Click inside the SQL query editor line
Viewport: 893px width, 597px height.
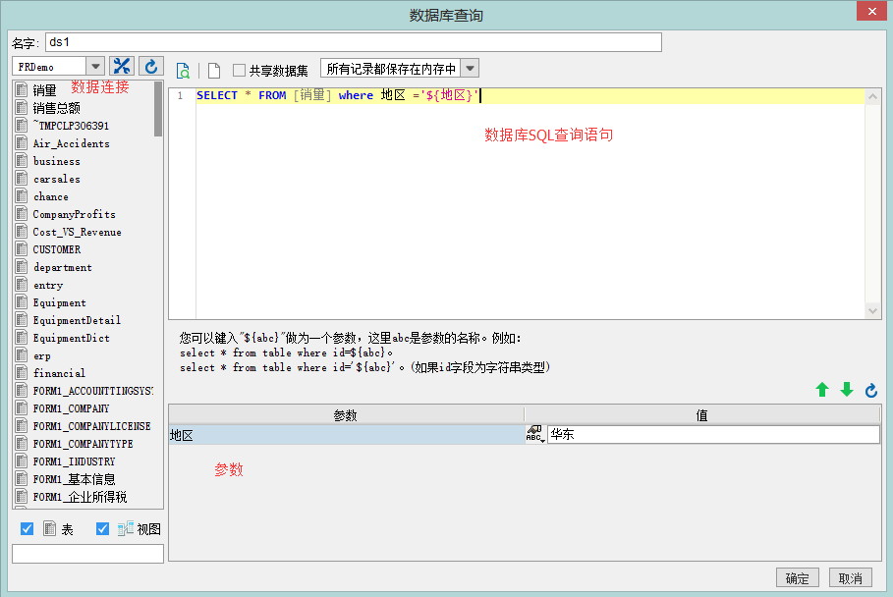(530, 95)
